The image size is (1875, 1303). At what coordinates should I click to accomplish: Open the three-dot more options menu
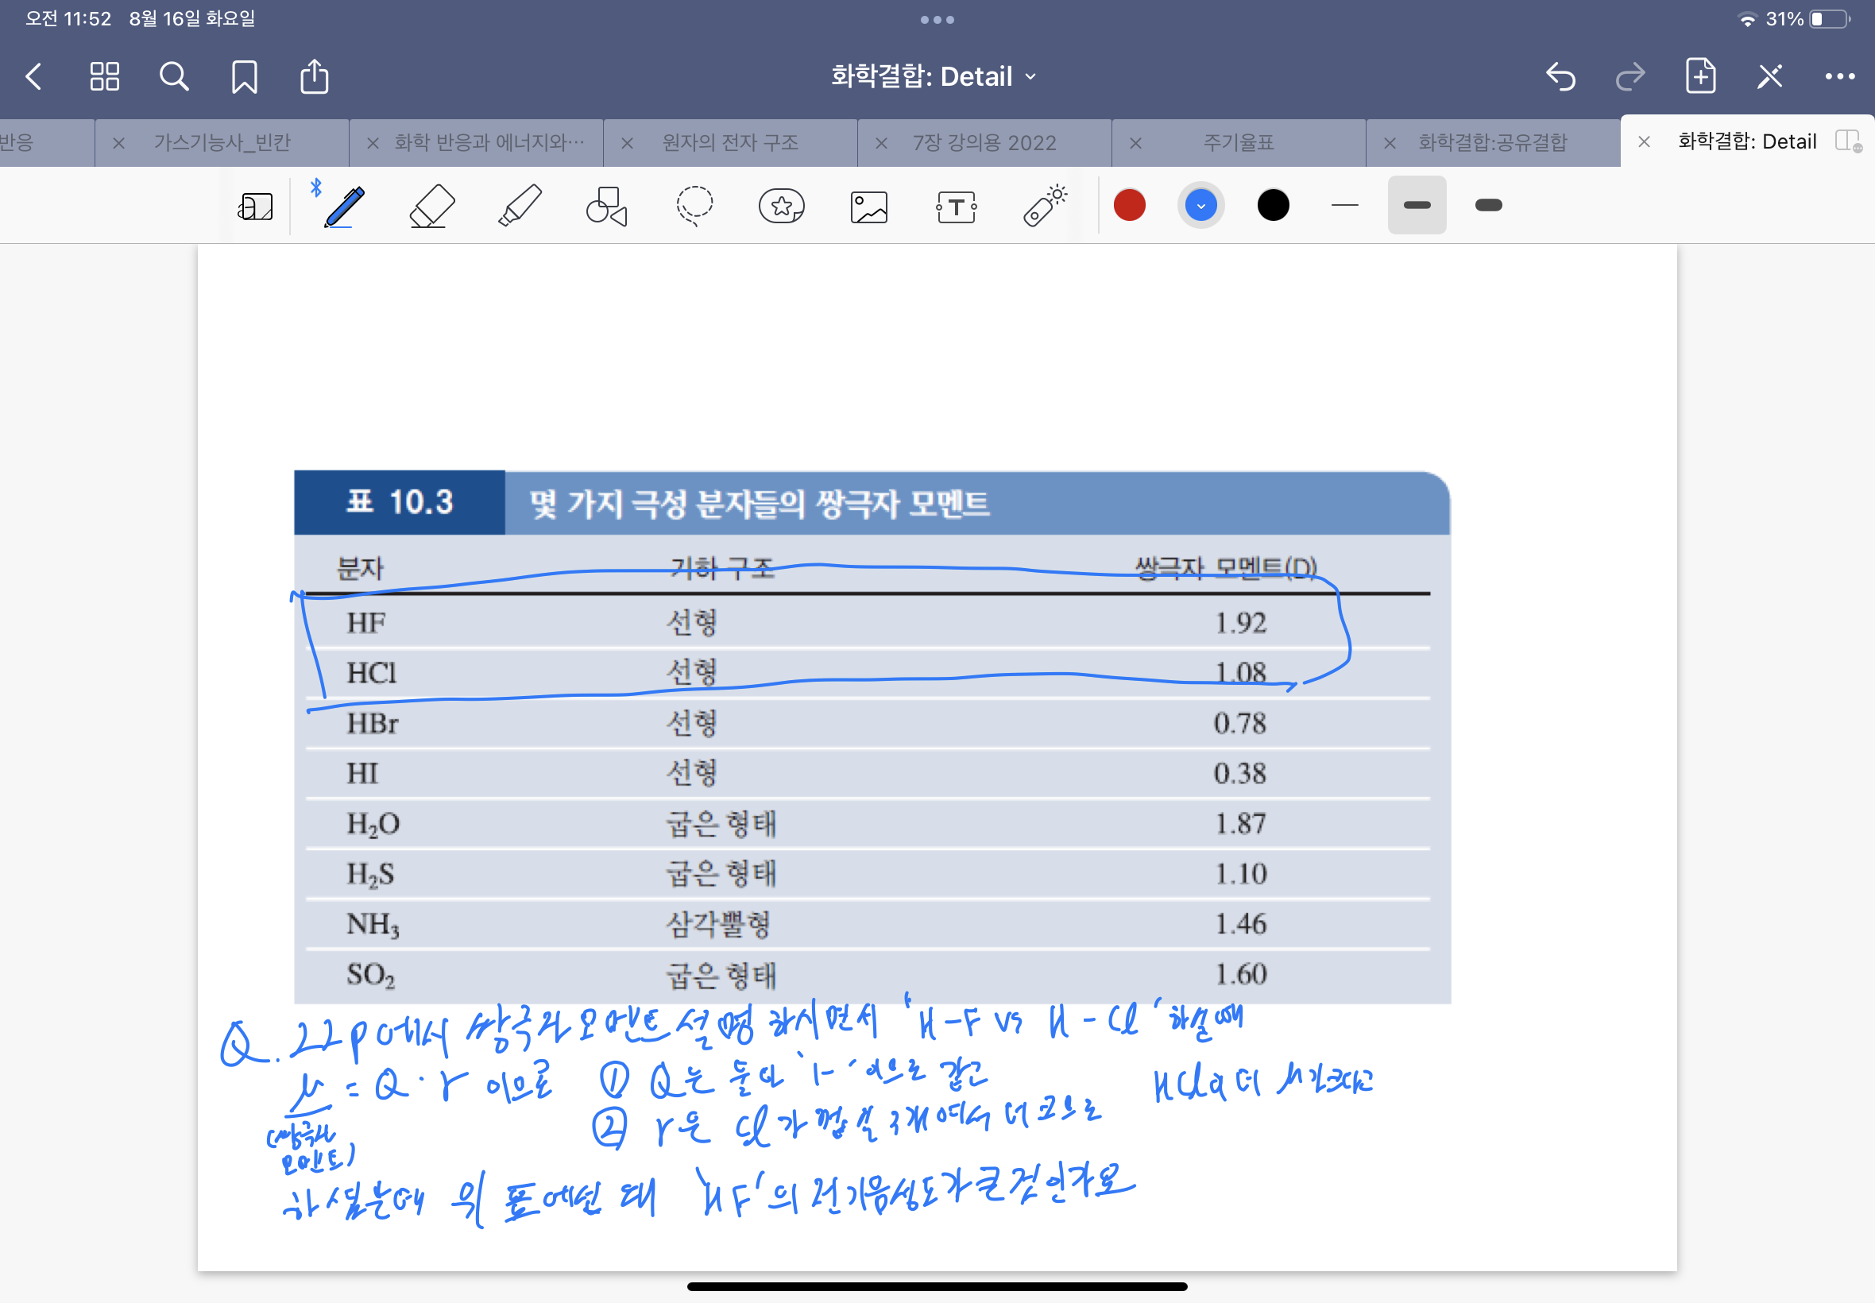point(1839,77)
